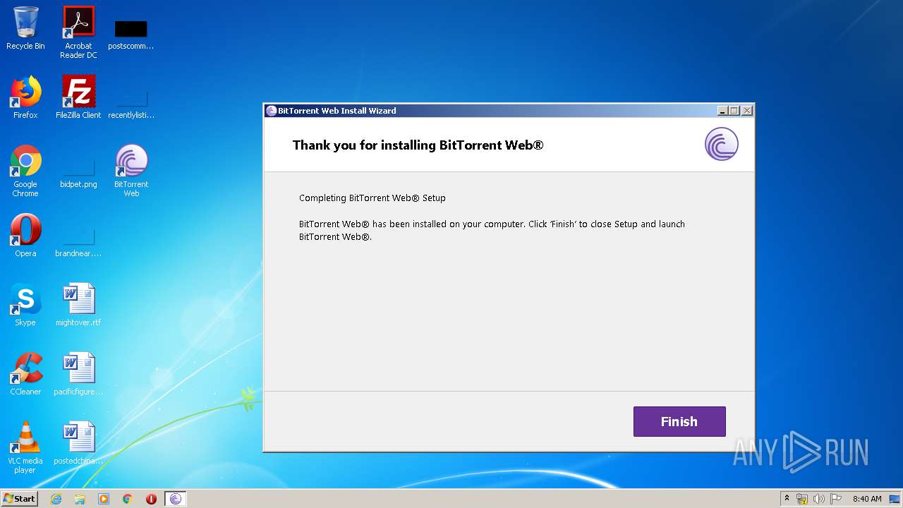Open Skype desktop shortcut
The width and height of the screenshot is (903, 508).
coord(25,304)
